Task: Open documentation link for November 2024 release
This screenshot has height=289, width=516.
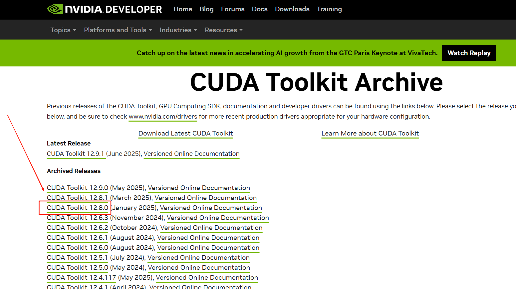Action: click(218, 218)
